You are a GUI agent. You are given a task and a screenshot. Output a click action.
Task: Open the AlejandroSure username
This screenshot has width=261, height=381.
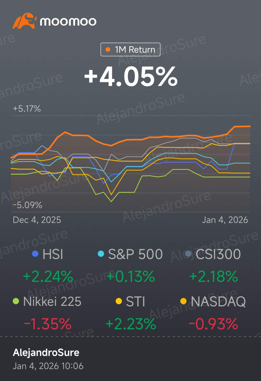[46, 352]
